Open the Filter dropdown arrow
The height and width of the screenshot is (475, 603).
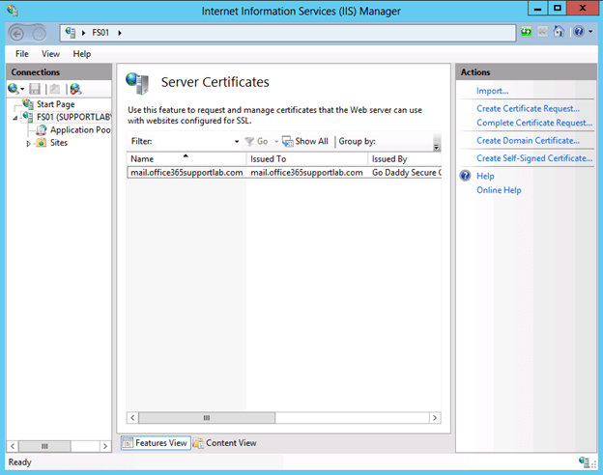pyautogui.click(x=237, y=141)
